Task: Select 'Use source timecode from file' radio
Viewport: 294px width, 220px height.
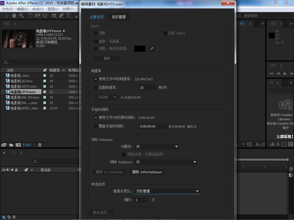Action: coord(96,118)
